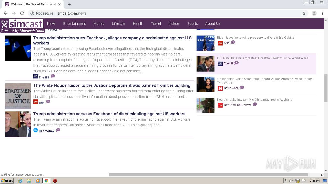This screenshot has height=184, width=328.
Task: Click comment bubble beside CNN Biden story
Action: pyautogui.click(x=233, y=42)
